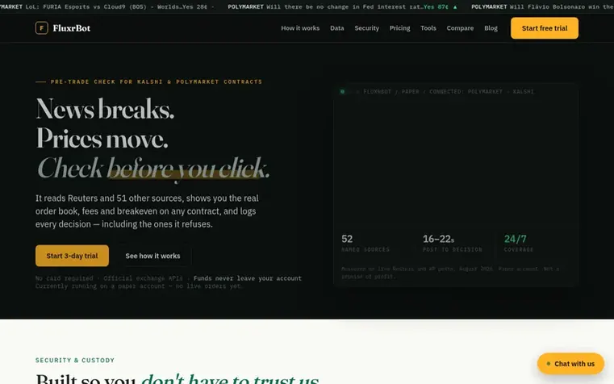
Task: Open the FluxrBot home link text
Action: pyautogui.click(x=72, y=28)
